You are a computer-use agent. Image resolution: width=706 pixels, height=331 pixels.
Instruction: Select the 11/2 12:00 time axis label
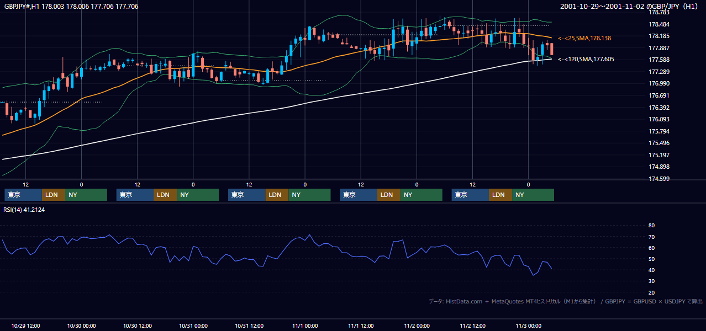click(472, 325)
